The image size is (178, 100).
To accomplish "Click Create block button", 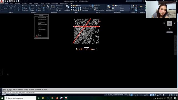I will click(x=97, y=6).
